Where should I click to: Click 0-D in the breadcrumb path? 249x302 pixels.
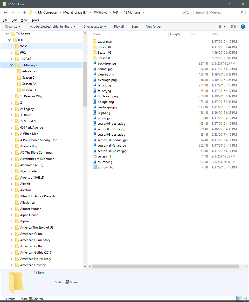115,12
